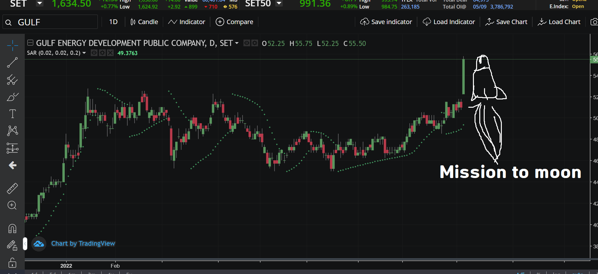The height and width of the screenshot is (274, 598).
Task: Click the SET index value 1,634.50
Action: coord(72,3)
